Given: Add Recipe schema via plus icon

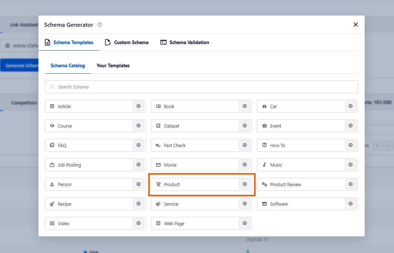Looking at the screenshot, I should [x=138, y=204].
